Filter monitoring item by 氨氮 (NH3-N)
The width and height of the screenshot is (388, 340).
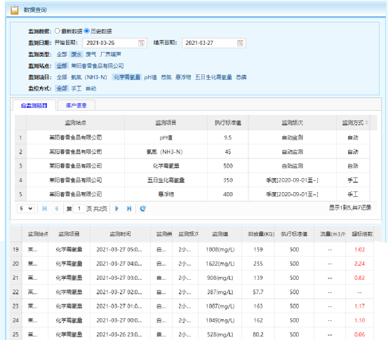coord(89,77)
